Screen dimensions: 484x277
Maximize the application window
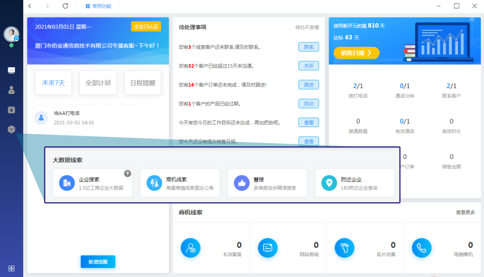[457, 6]
